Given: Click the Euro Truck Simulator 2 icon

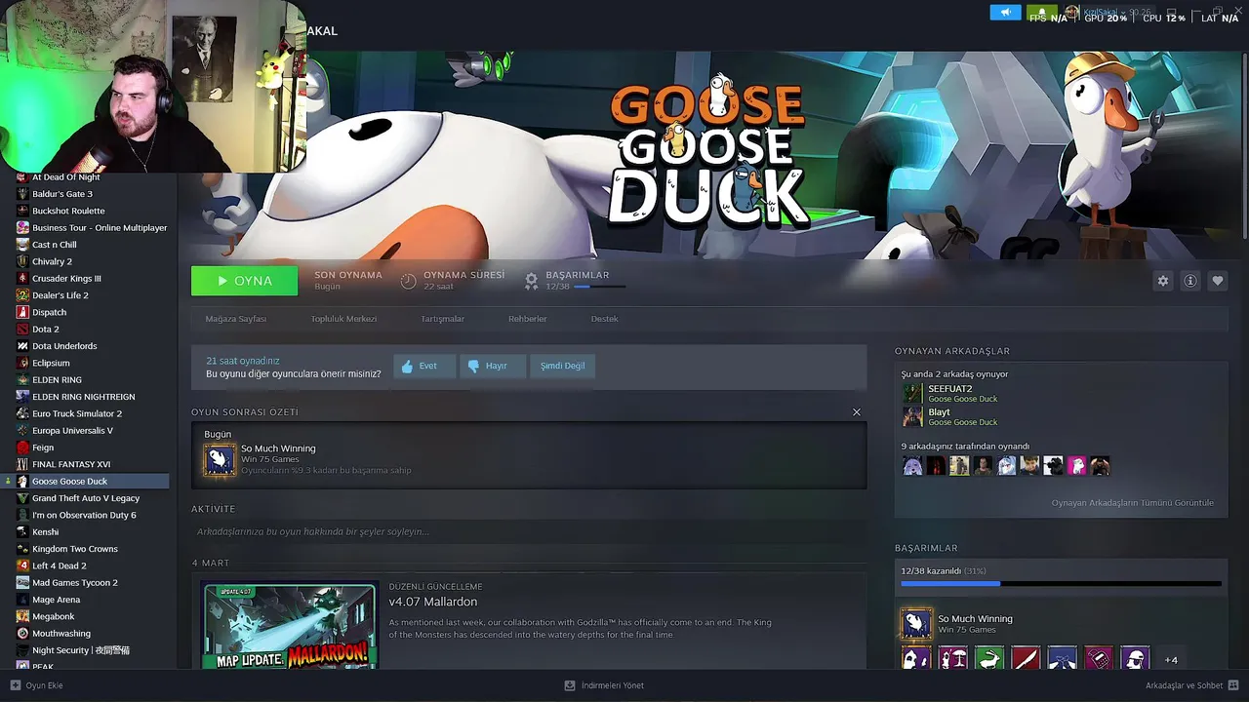Looking at the screenshot, I should [22, 413].
